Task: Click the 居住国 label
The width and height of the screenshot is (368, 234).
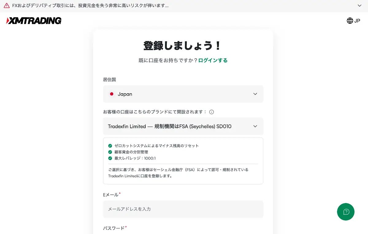Action: (x=109, y=79)
